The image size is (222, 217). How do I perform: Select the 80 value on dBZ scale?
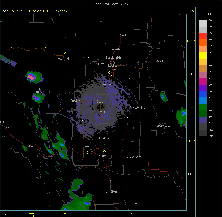(210, 20)
